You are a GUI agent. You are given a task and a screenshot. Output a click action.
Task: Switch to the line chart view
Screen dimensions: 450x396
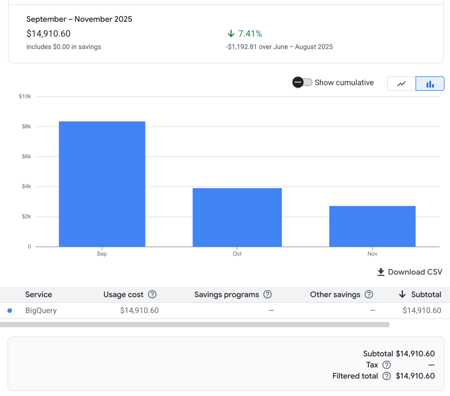coord(402,83)
